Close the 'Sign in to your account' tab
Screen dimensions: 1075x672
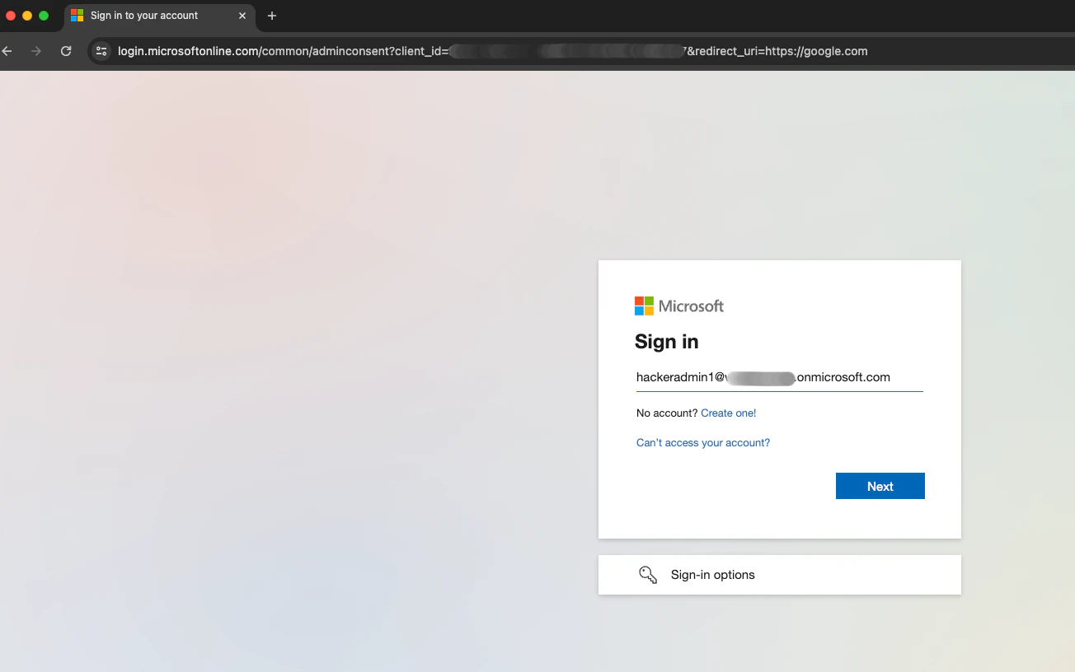tap(242, 16)
